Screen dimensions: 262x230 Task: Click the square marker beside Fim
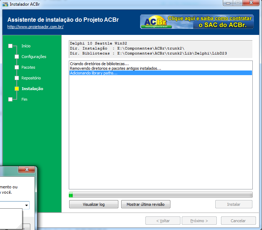tap(10, 99)
